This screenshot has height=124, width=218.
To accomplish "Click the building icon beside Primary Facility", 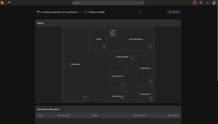I will pyautogui.click(x=86, y=12).
